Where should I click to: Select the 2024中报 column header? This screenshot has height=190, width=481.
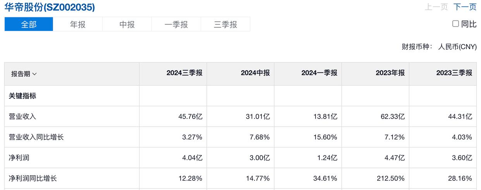pyautogui.click(x=255, y=73)
